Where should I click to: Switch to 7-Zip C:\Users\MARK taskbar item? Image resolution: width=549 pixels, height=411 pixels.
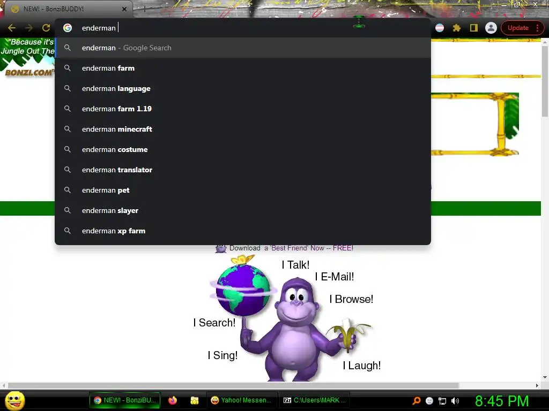coord(314,400)
